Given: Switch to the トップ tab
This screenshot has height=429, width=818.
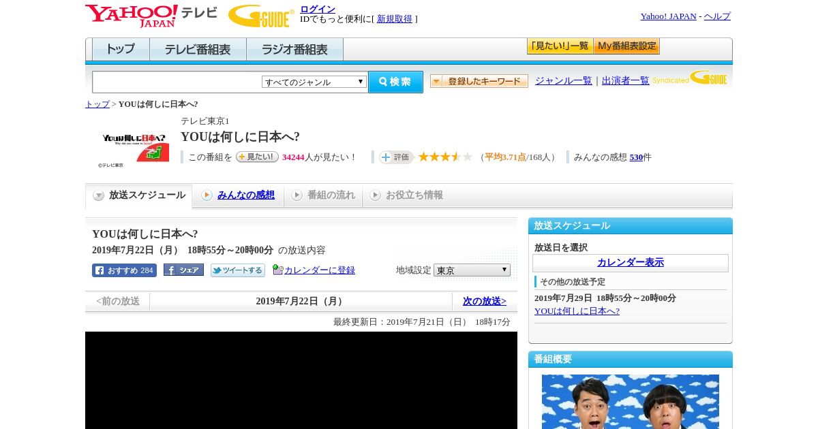Looking at the screenshot, I should [121, 50].
